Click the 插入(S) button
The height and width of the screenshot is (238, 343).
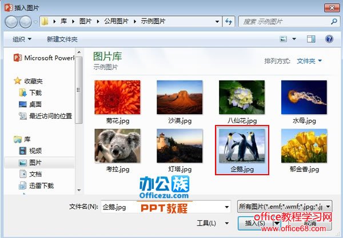click(255, 223)
